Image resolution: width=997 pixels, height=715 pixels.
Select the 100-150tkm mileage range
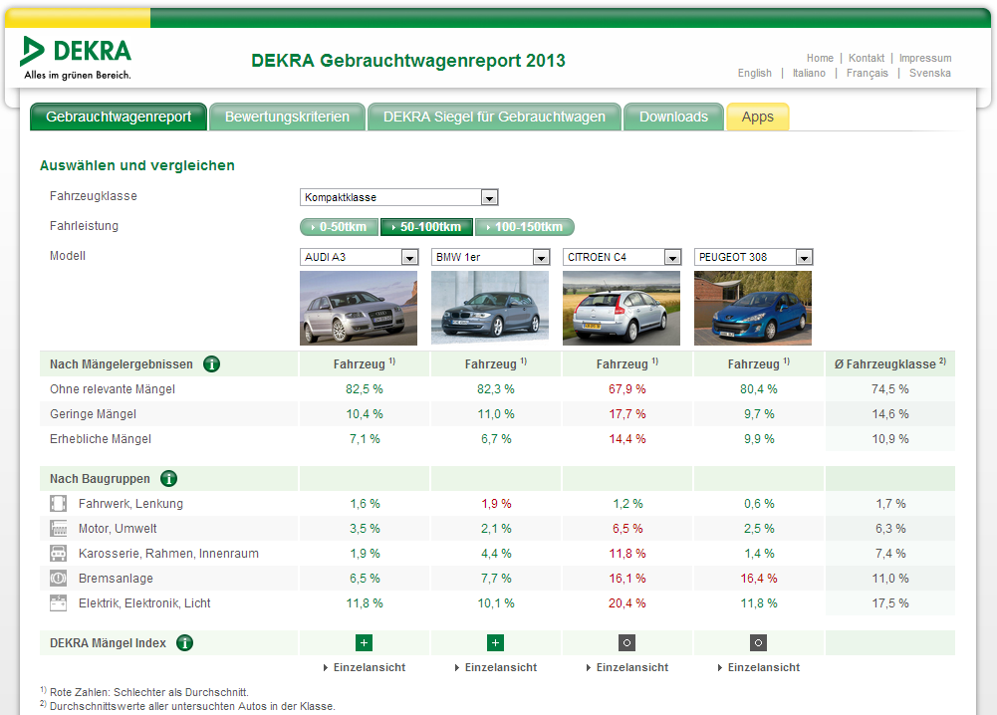[x=525, y=227]
